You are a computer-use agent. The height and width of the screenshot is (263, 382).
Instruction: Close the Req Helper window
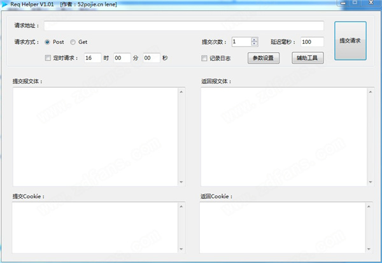pyautogui.click(x=371, y=3)
